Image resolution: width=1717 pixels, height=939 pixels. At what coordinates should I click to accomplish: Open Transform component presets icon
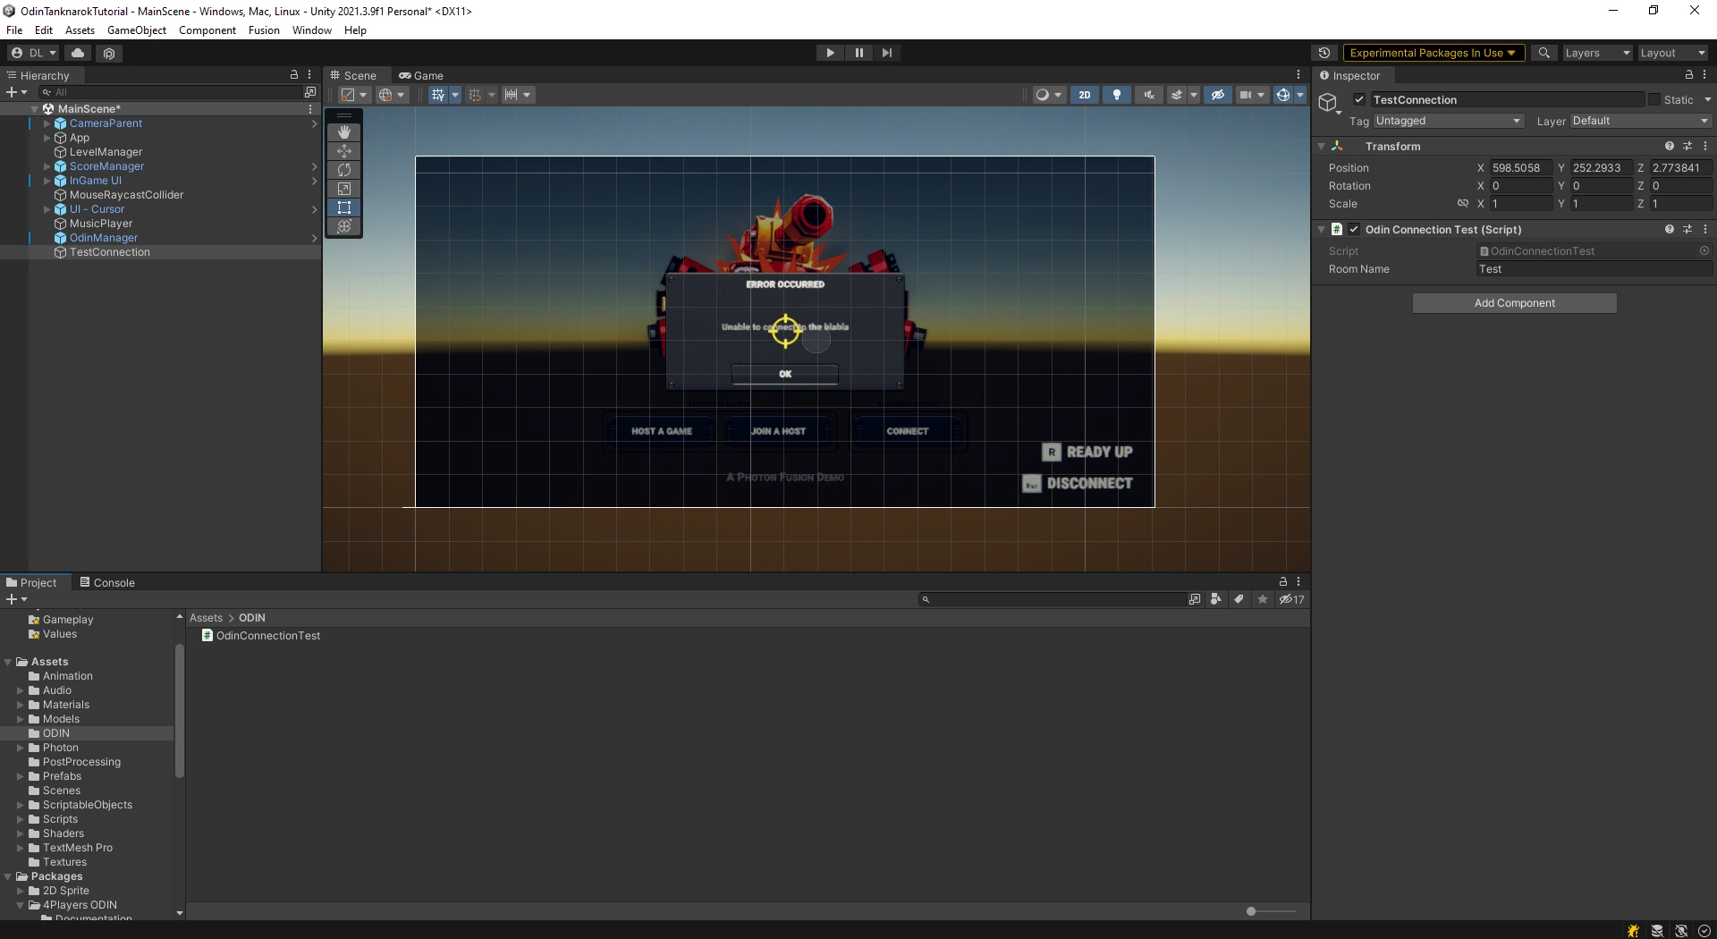pos(1687,146)
